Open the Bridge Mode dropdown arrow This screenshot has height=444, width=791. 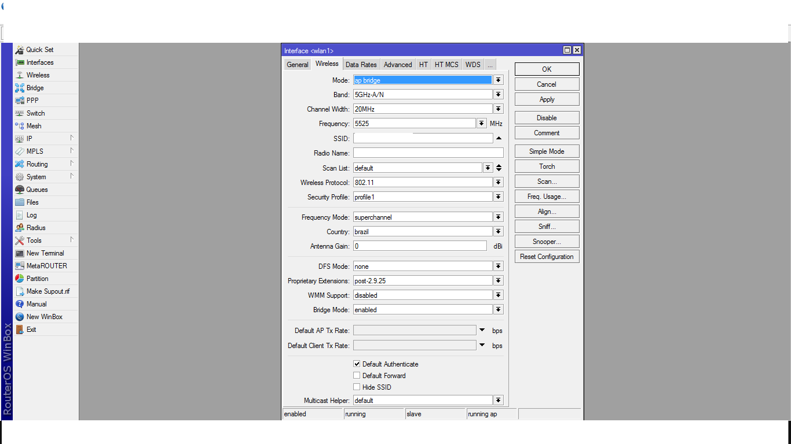pos(499,309)
